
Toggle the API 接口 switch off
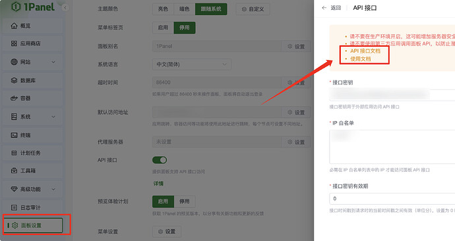pyautogui.click(x=160, y=160)
